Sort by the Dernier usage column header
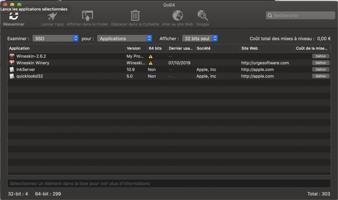Viewport: 338px width, 200px height. point(180,48)
